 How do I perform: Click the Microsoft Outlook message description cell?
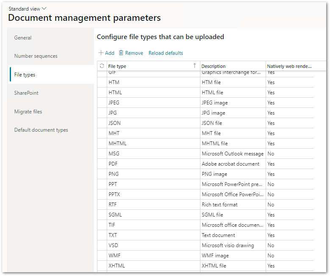coord(232,154)
